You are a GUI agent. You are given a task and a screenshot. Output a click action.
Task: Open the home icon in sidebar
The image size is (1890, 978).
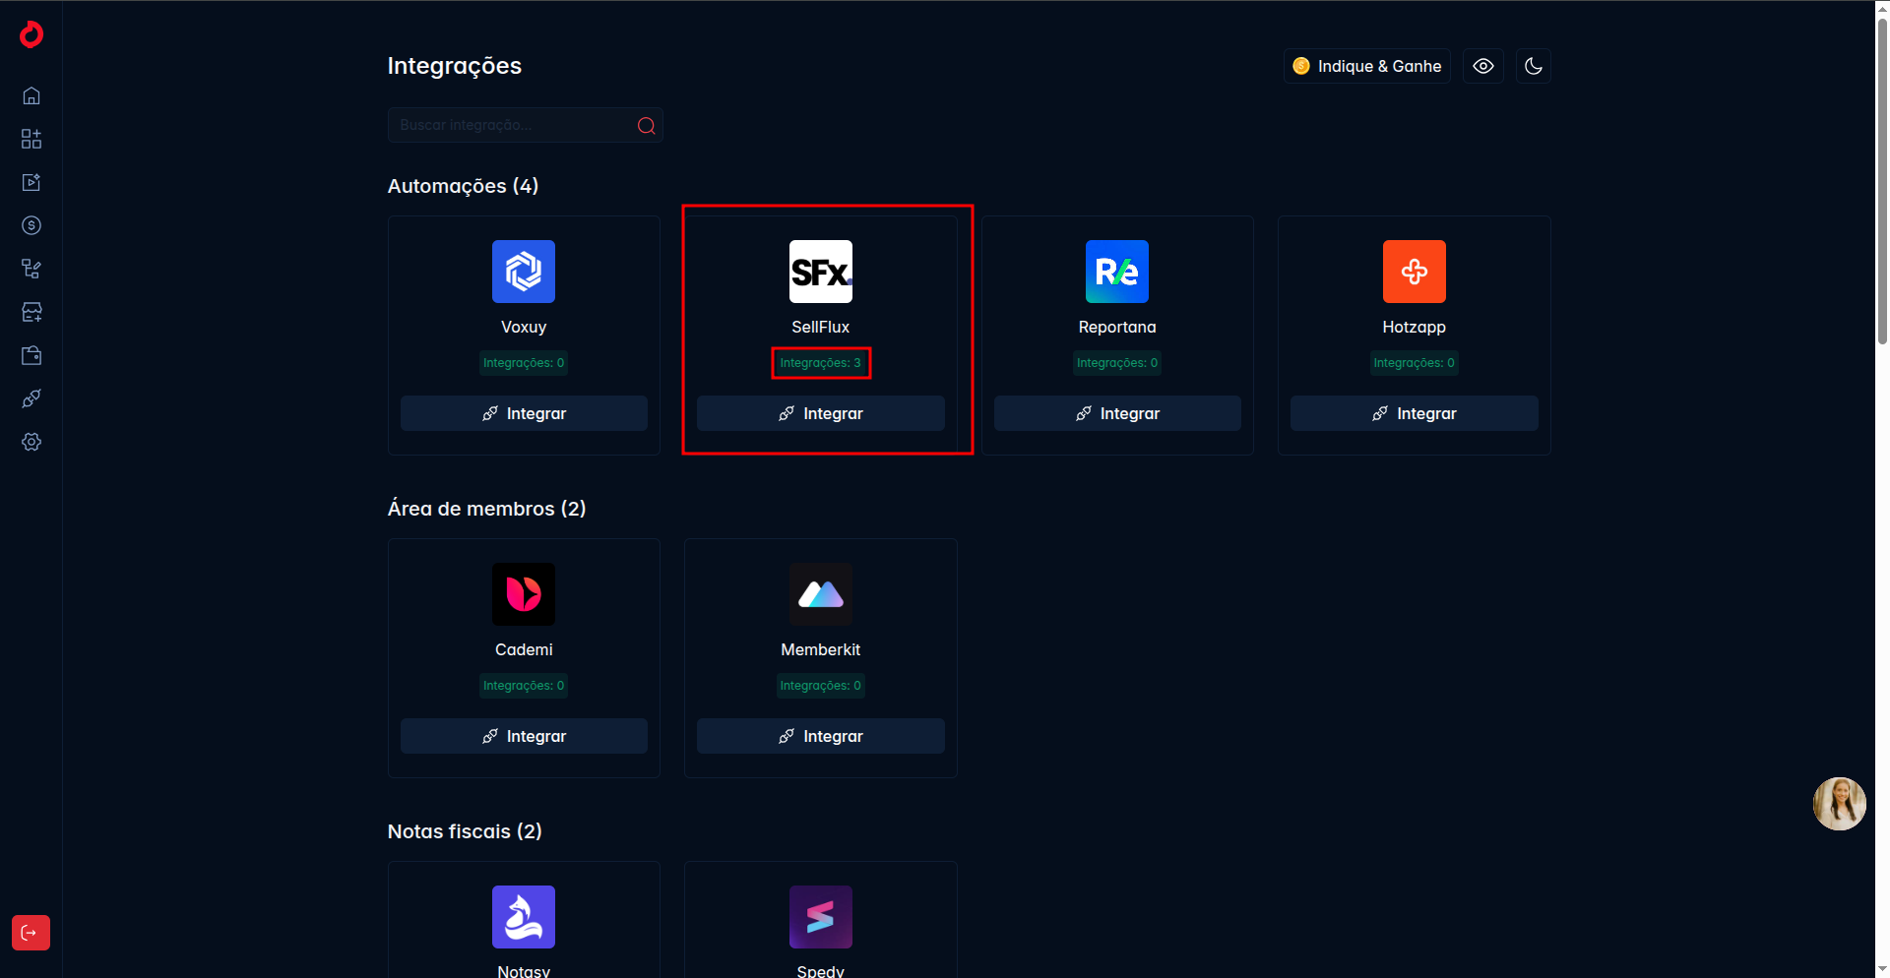coord(31,95)
